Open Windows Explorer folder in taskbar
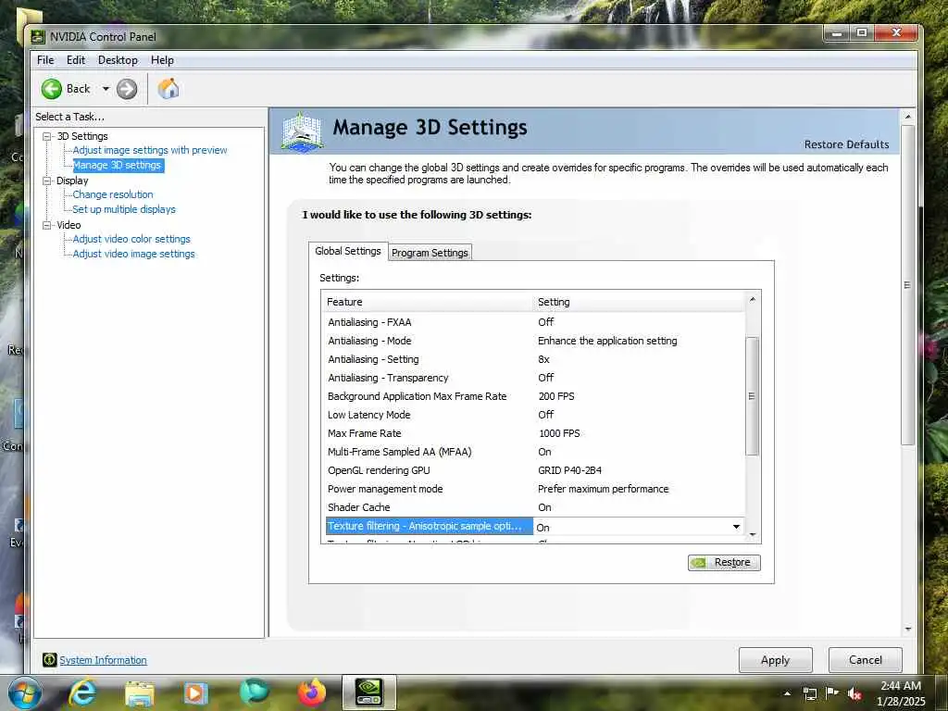 point(139,693)
